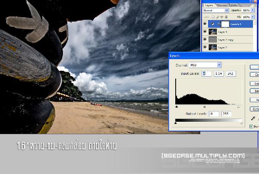Enable lock all padlock icon
The image size is (259, 174).
(226, 17)
